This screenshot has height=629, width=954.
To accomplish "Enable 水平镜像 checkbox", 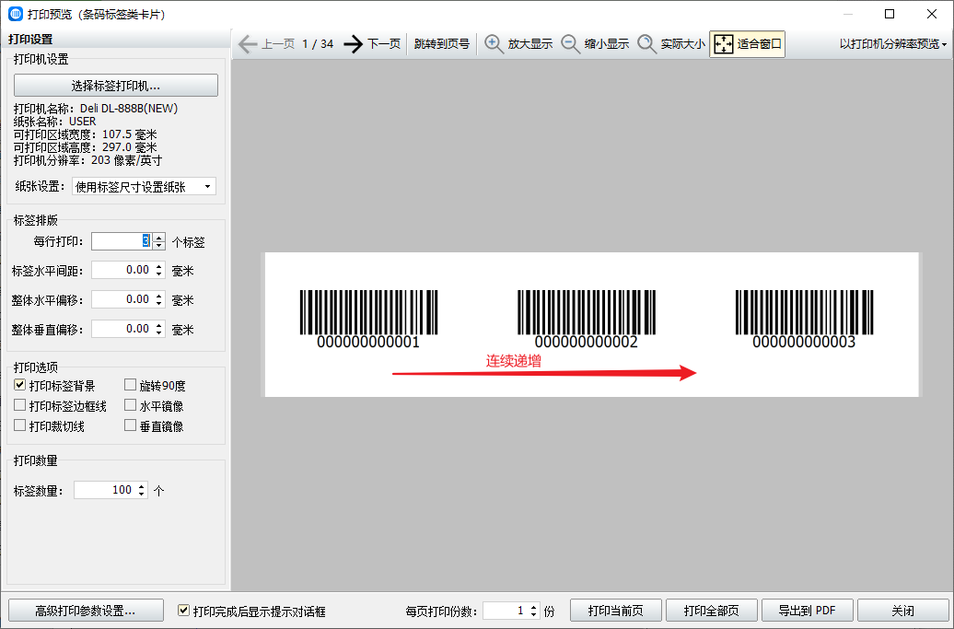I will pos(130,405).
